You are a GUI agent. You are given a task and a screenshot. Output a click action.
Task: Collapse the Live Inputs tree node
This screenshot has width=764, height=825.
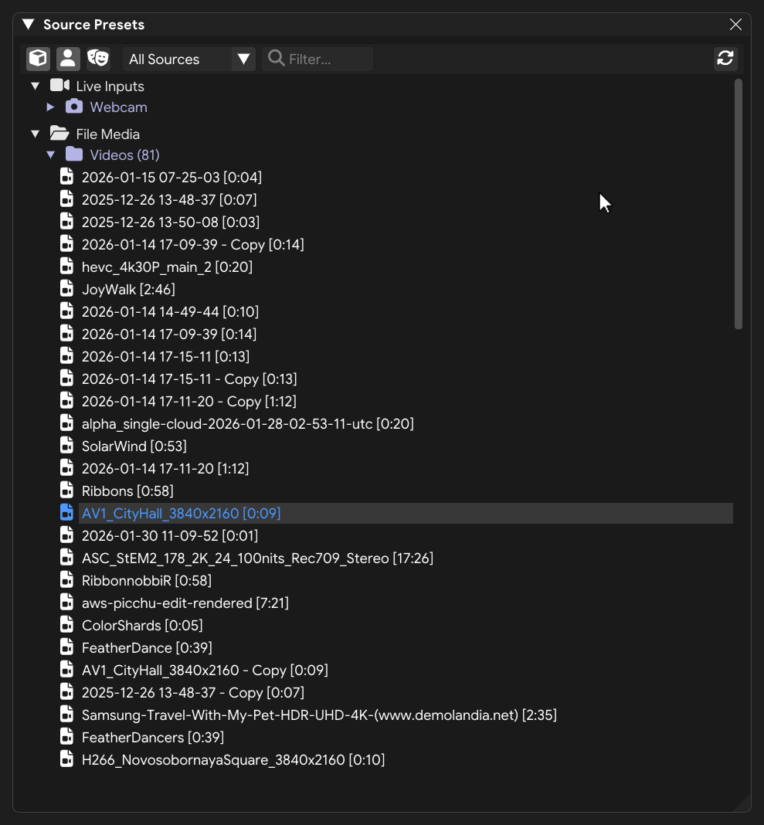pos(36,86)
